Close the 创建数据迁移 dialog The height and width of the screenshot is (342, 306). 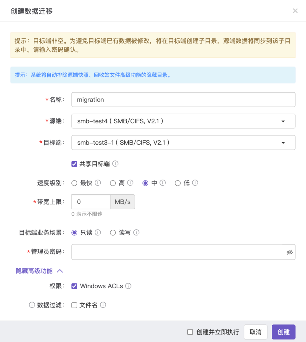295,11
